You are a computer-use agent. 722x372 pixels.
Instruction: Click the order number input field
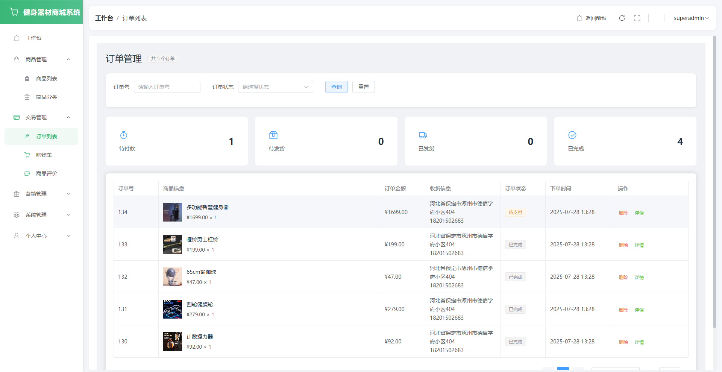point(167,87)
